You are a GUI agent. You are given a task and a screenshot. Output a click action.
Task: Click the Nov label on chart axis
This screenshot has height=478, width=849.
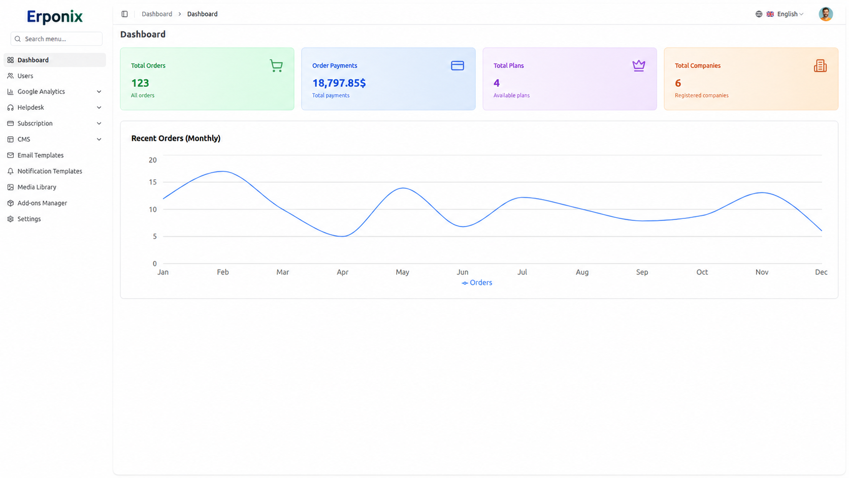[x=762, y=272]
